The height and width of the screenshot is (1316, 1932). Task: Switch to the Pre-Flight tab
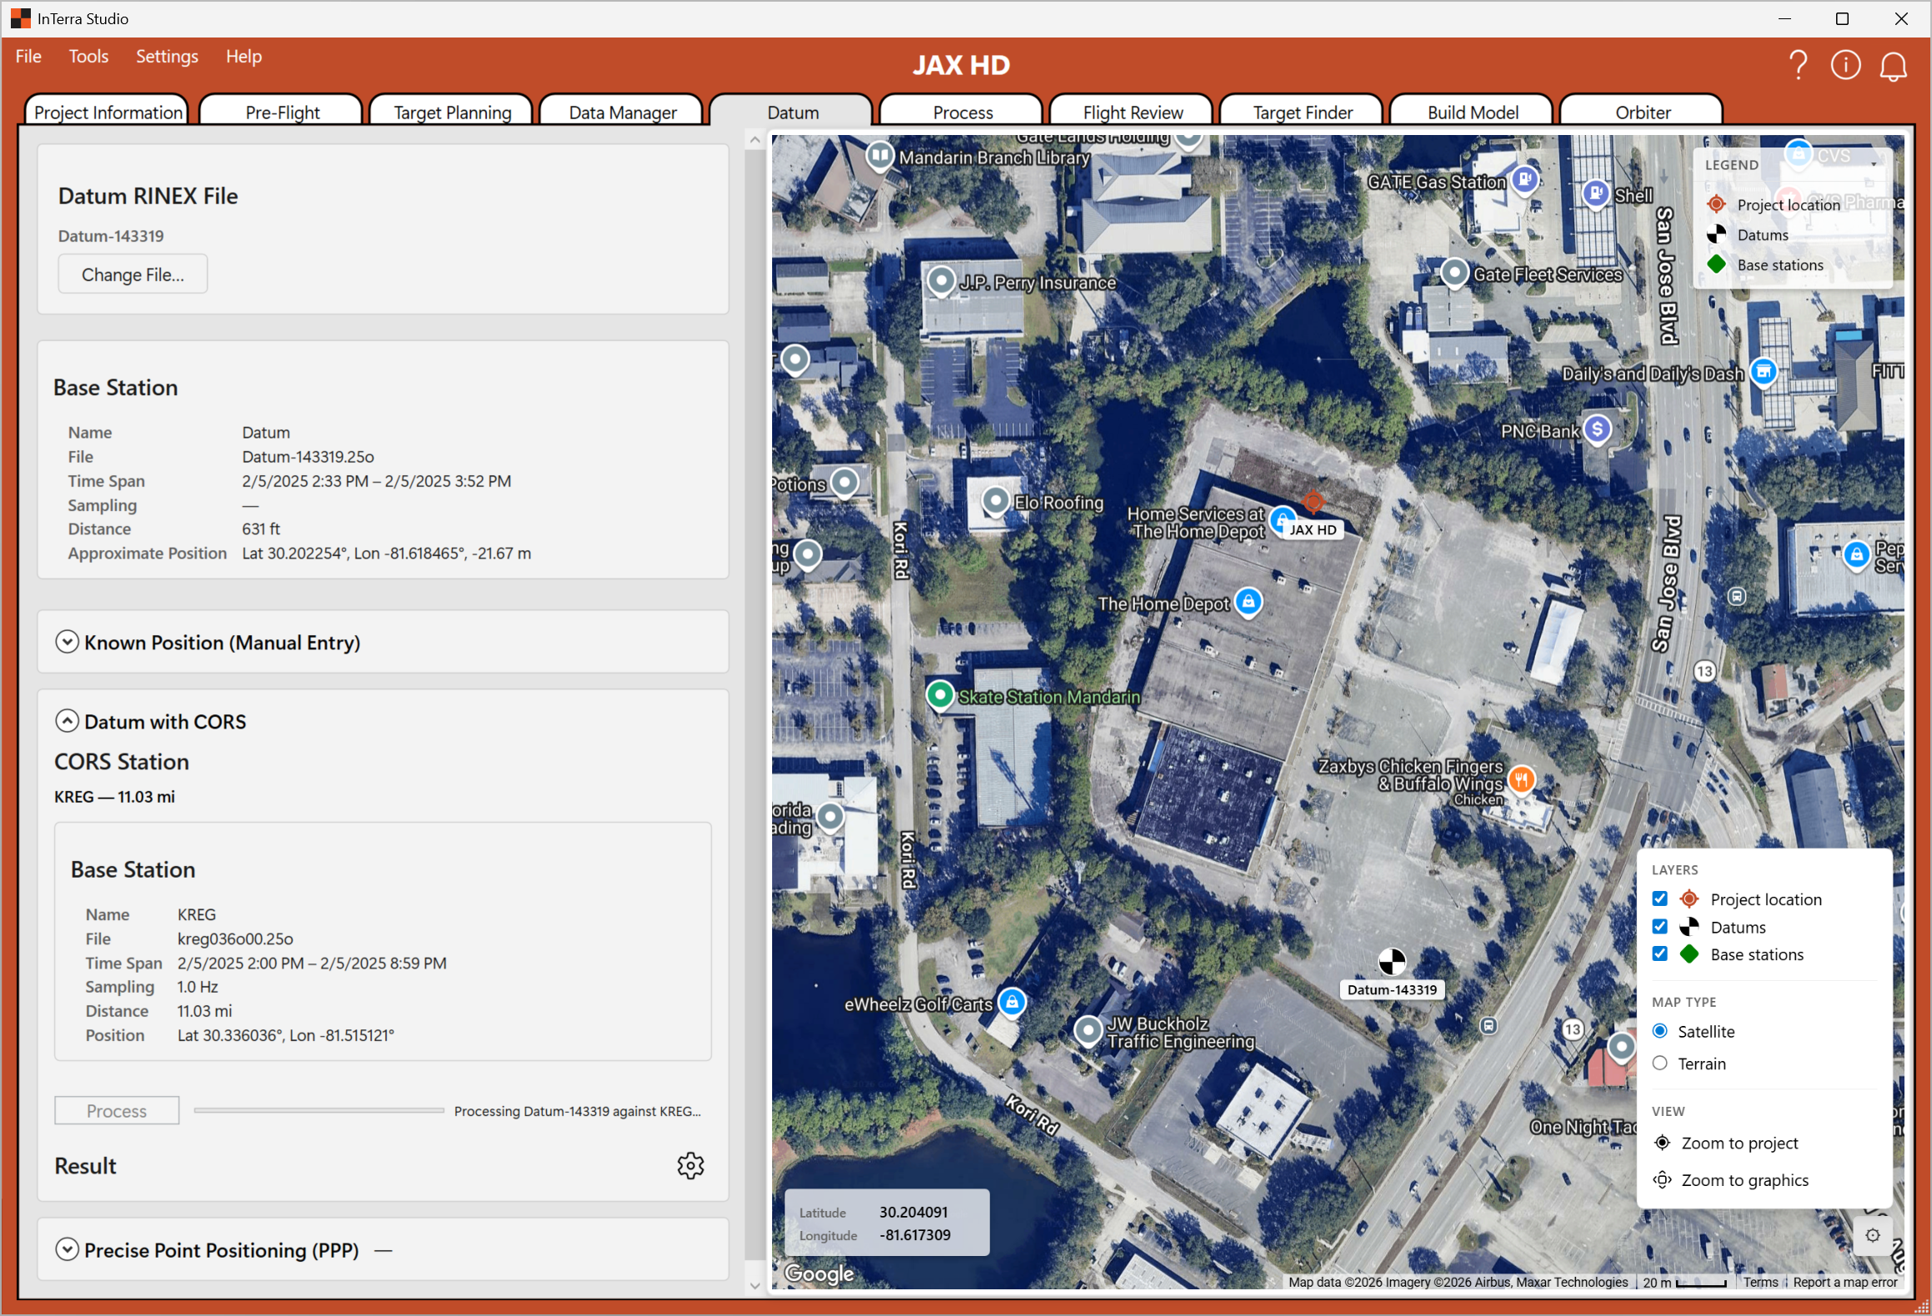tap(282, 112)
